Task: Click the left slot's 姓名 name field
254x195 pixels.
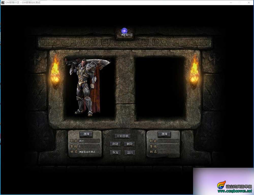Action: [x=89, y=152]
